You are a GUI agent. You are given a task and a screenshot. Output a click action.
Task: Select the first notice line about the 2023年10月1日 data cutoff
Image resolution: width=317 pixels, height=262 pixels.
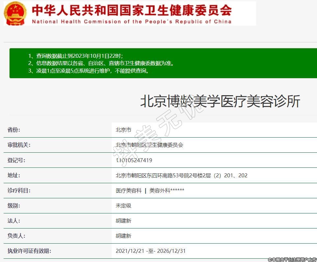coord(76,55)
